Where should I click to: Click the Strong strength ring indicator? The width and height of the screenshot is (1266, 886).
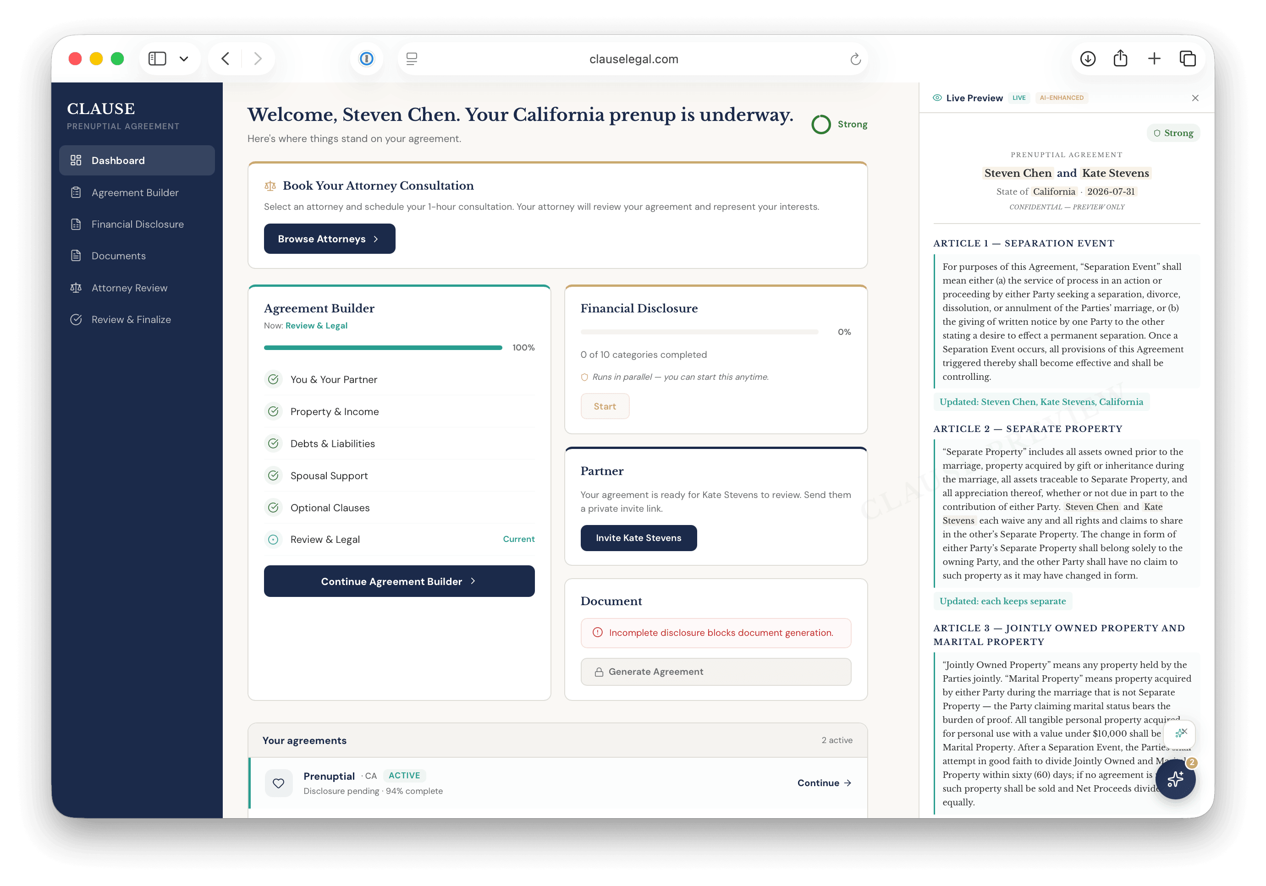(x=821, y=125)
